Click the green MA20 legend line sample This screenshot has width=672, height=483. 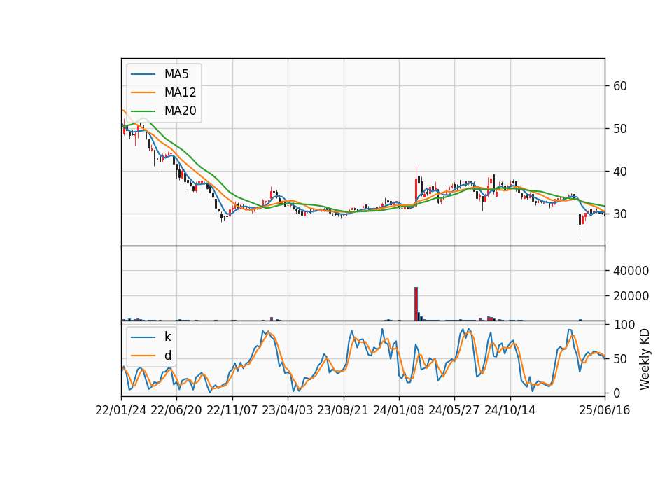[143, 111]
